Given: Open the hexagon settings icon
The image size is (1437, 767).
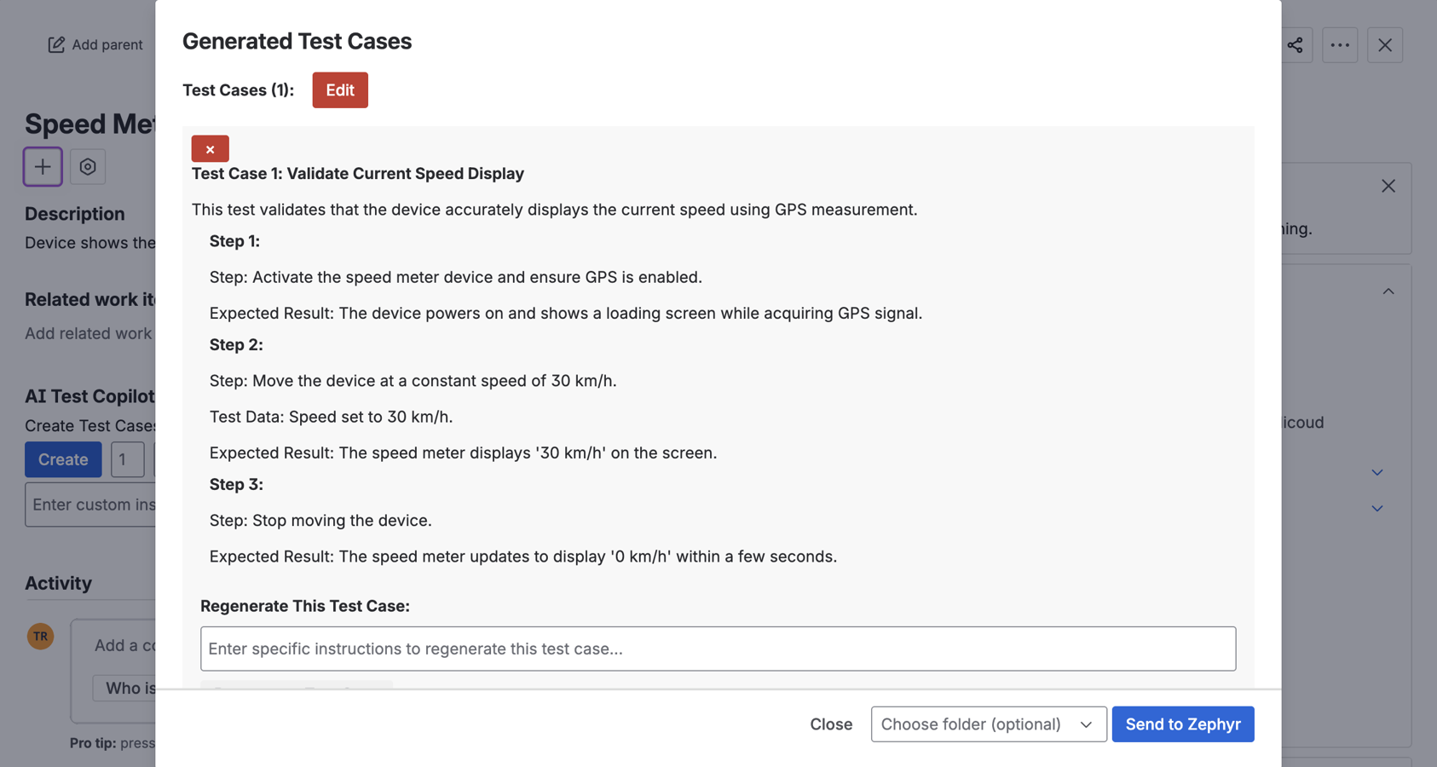Looking at the screenshot, I should 88,166.
